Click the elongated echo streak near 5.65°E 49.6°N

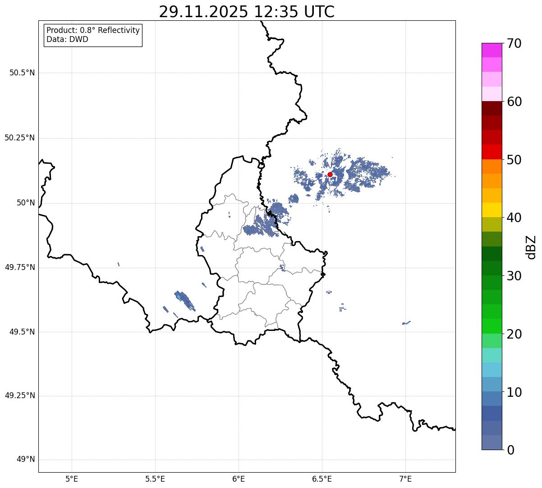[x=184, y=301]
